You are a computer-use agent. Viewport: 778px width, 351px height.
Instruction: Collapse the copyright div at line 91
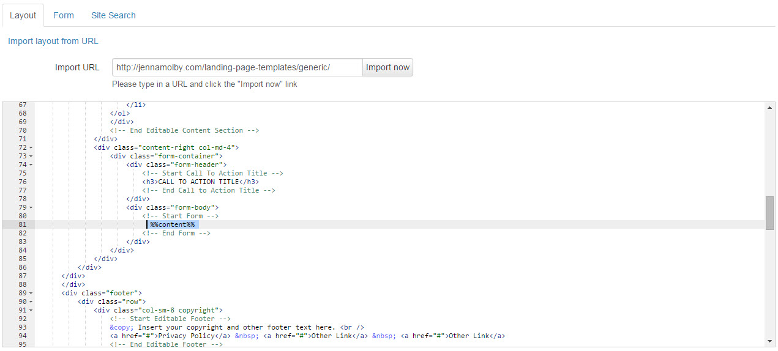31,311
